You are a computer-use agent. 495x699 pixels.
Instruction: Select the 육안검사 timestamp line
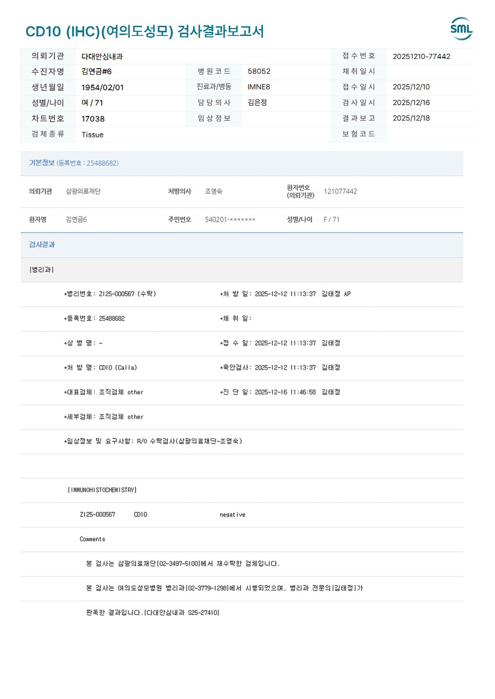280,367
